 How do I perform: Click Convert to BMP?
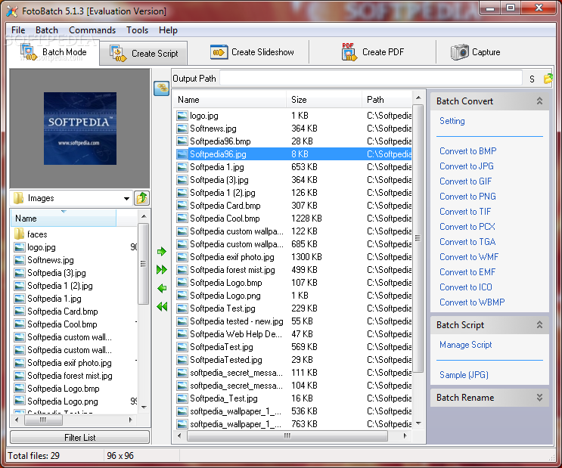(467, 151)
